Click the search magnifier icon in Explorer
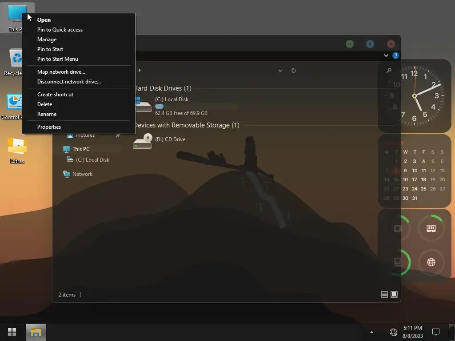 coord(389,70)
